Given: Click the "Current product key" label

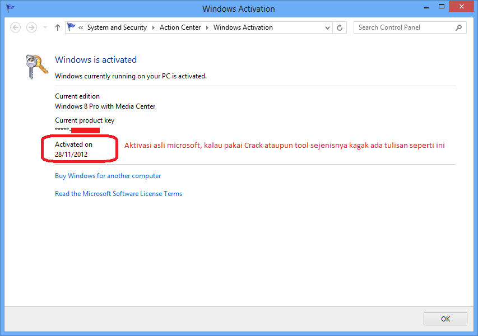Looking at the screenshot, I should point(85,120).
